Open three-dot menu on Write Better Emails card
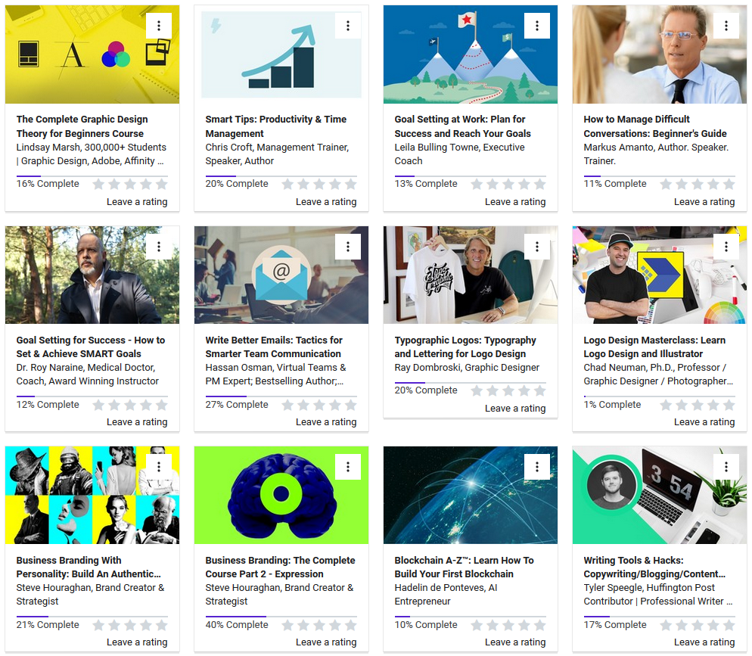Viewport: 752px width, 656px height. (x=348, y=247)
